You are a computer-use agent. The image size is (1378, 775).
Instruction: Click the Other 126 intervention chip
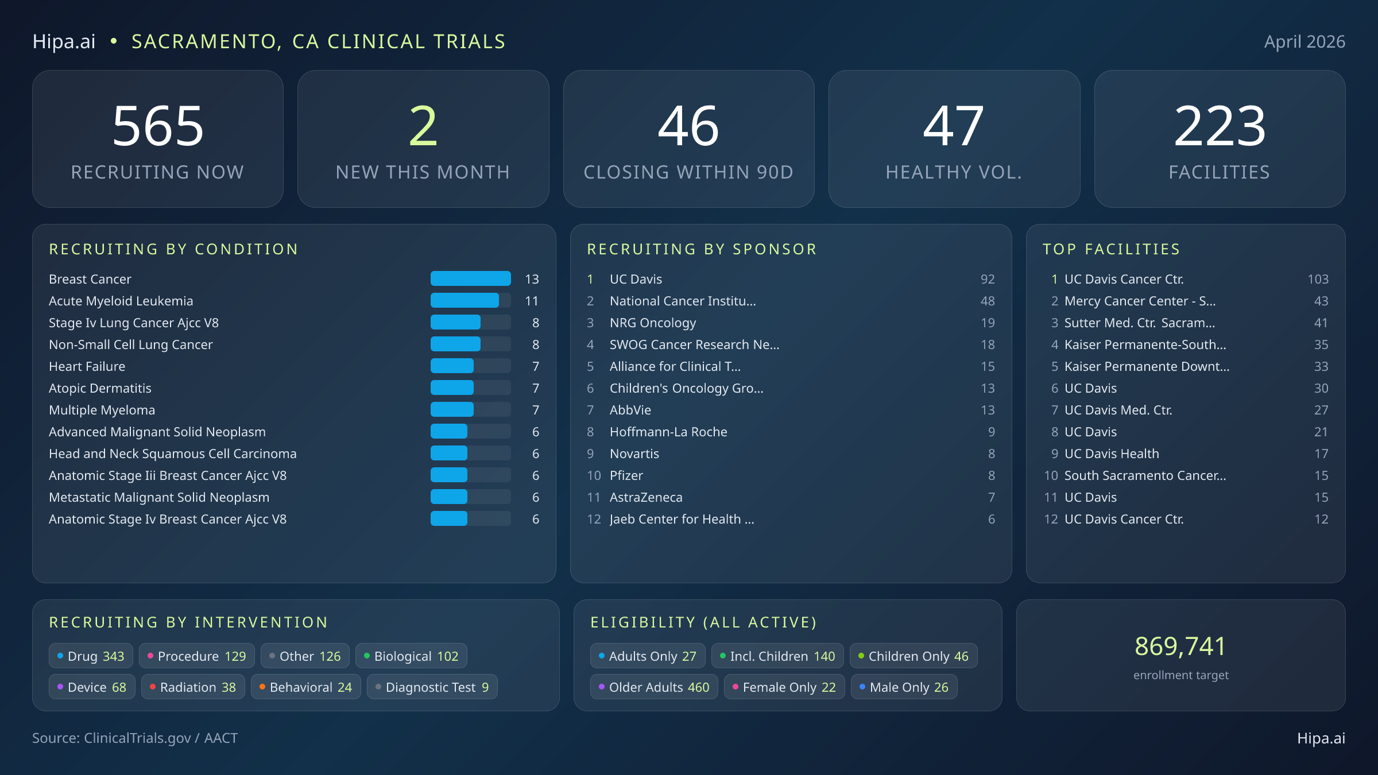point(305,656)
